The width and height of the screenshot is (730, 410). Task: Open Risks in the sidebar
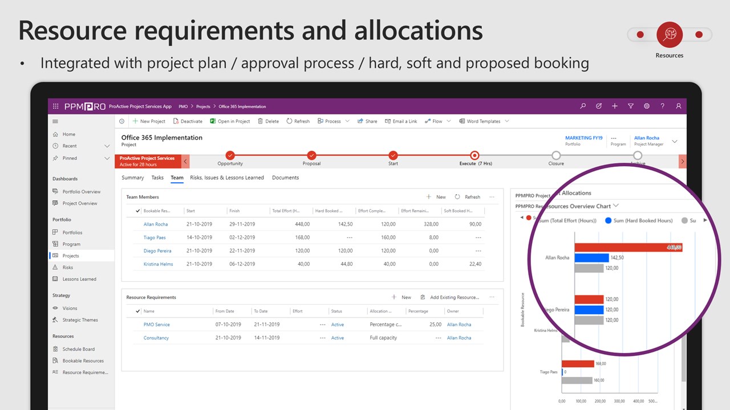68,268
